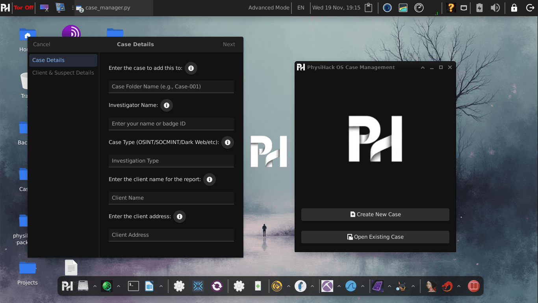Image resolution: width=538 pixels, height=303 pixels.
Task: Click the clipboard icon in top panel
Action: pyautogui.click(x=368, y=8)
